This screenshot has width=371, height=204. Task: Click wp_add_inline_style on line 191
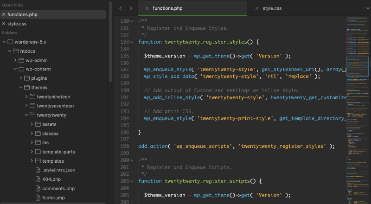[172, 97]
